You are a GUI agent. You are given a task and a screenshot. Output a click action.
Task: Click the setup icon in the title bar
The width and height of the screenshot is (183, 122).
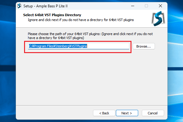pos(19,6)
